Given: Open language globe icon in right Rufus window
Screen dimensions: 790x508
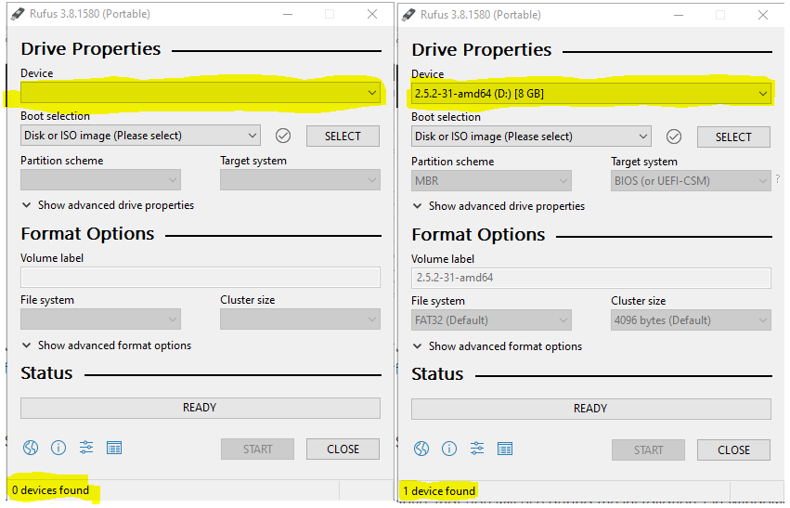Looking at the screenshot, I should 421,449.
